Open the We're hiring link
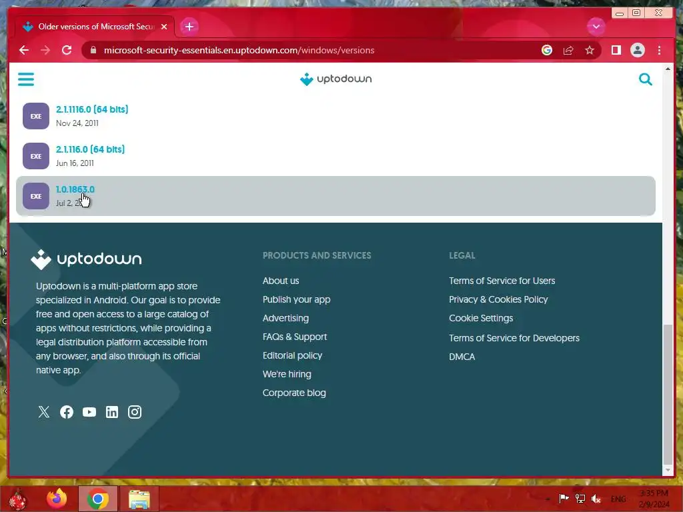Screen dimensions: 683x512 point(287,375)
